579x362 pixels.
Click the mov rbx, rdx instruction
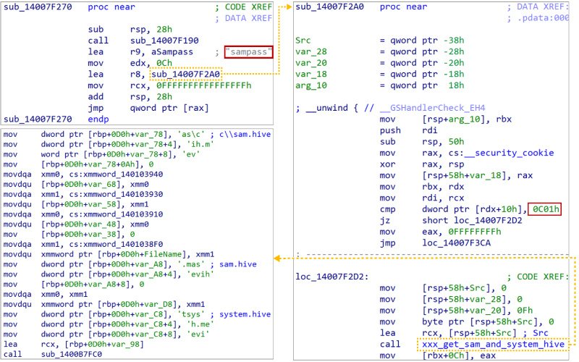click(x=422, y=187)
